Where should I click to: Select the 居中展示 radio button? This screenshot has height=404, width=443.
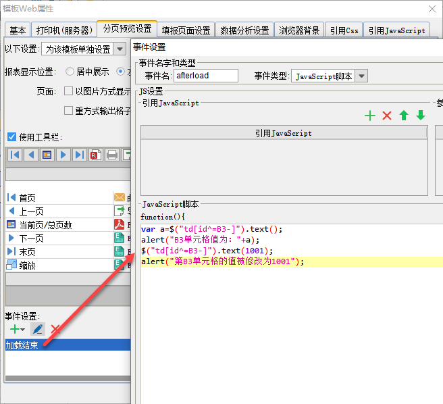tap(70, 71)
